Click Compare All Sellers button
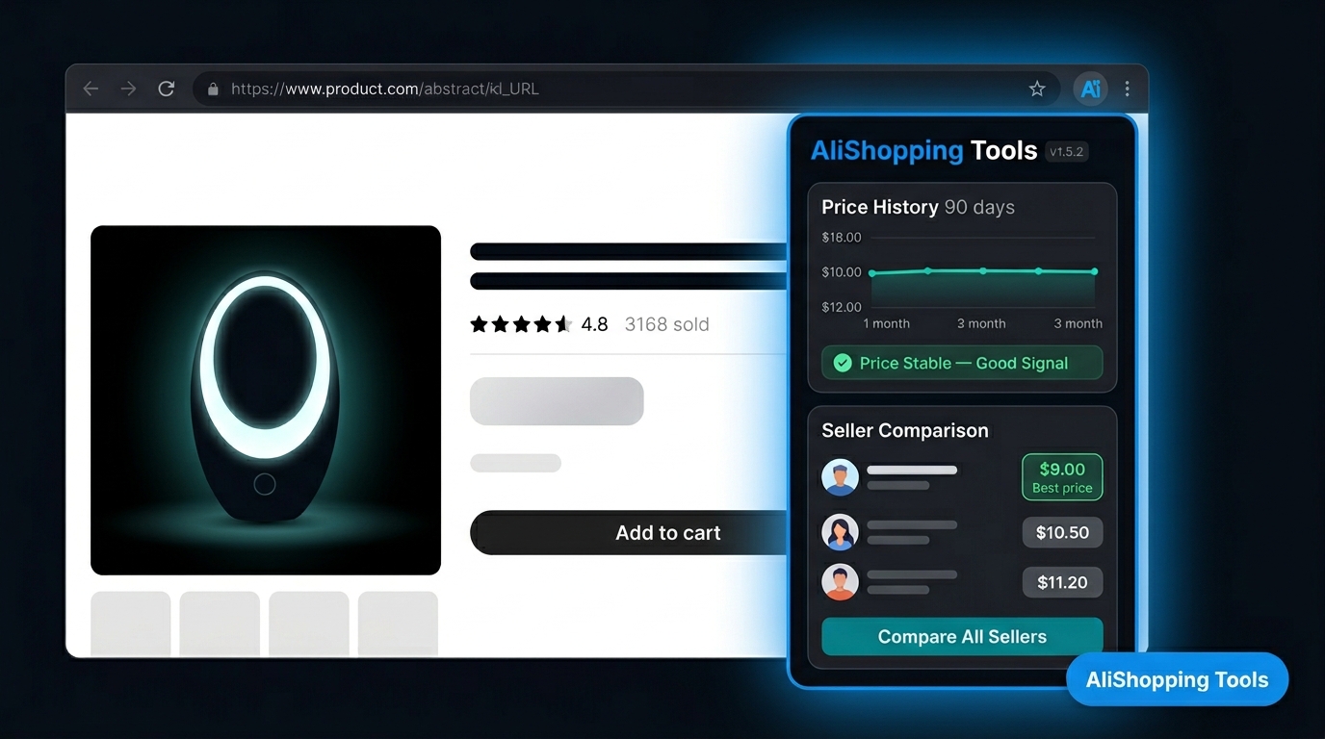The width and height of the screenshot is (1325, 739). tap(962, 637)
